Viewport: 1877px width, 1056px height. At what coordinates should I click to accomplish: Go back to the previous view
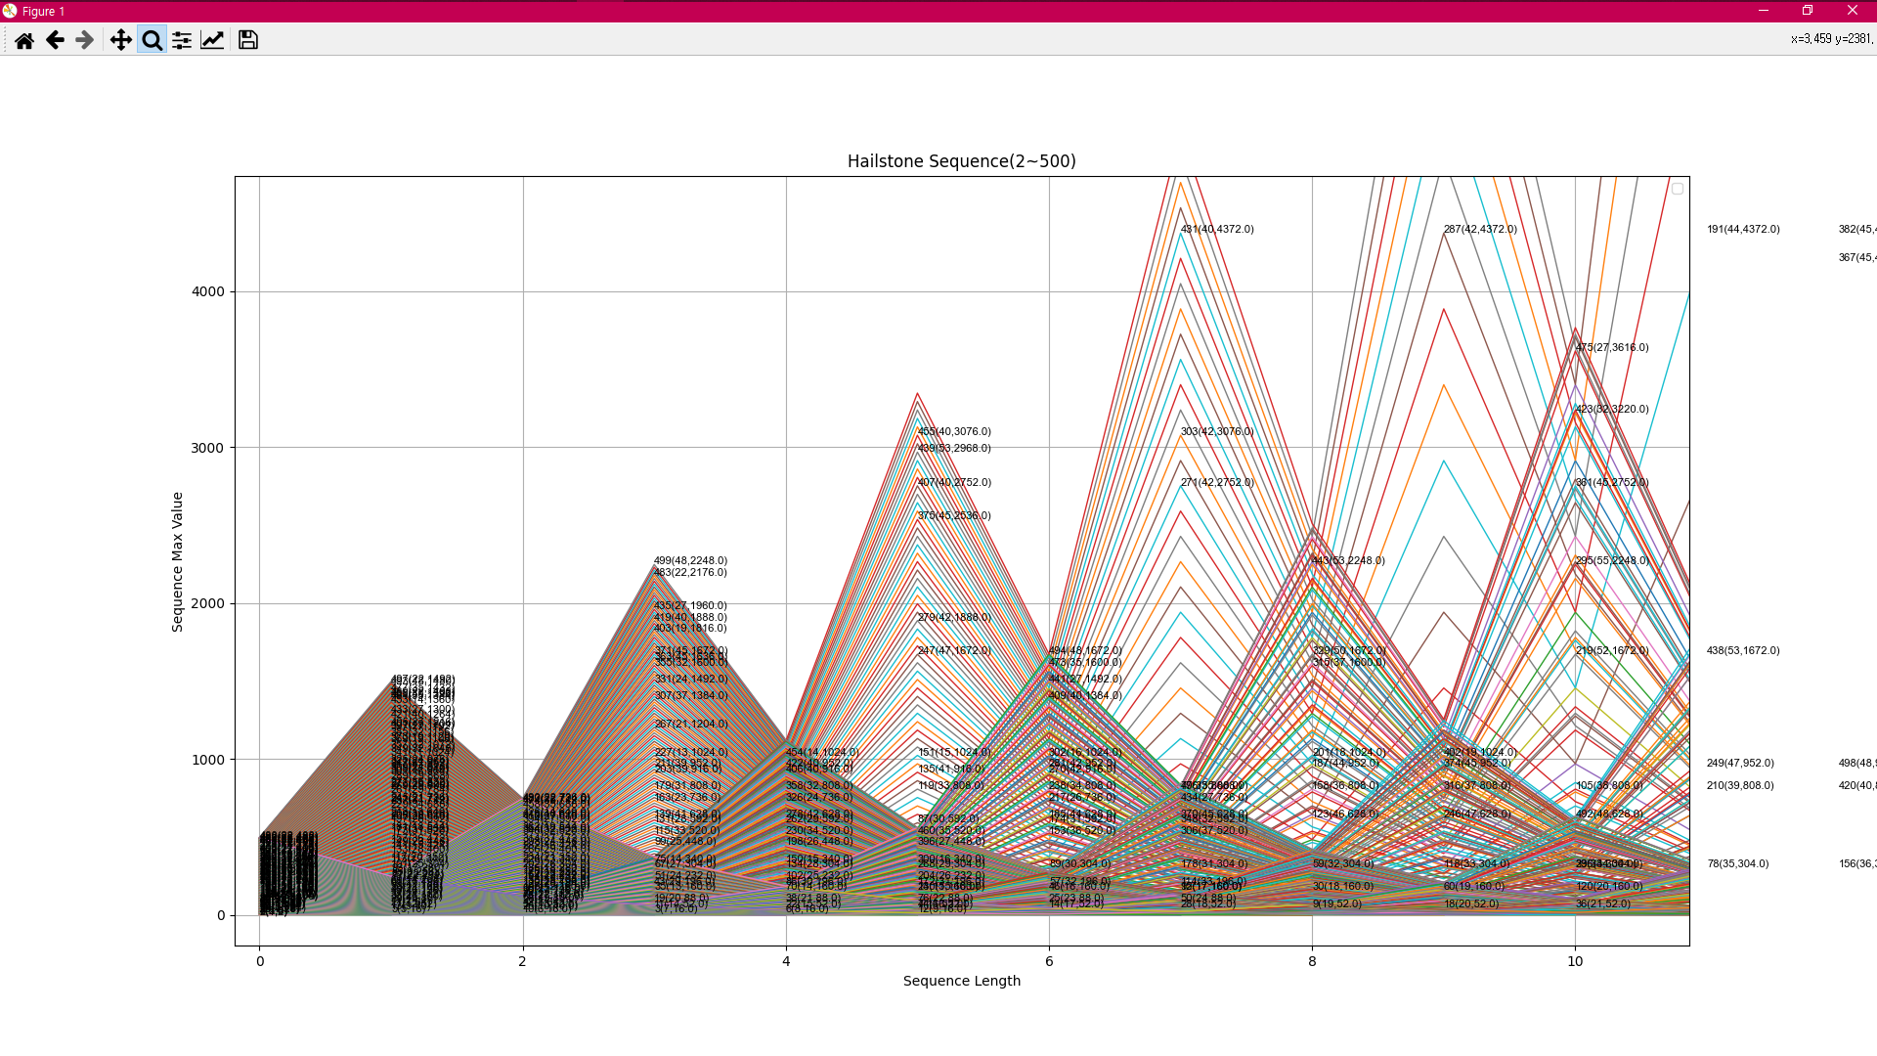pyautogui.click(x=55, y=40)
